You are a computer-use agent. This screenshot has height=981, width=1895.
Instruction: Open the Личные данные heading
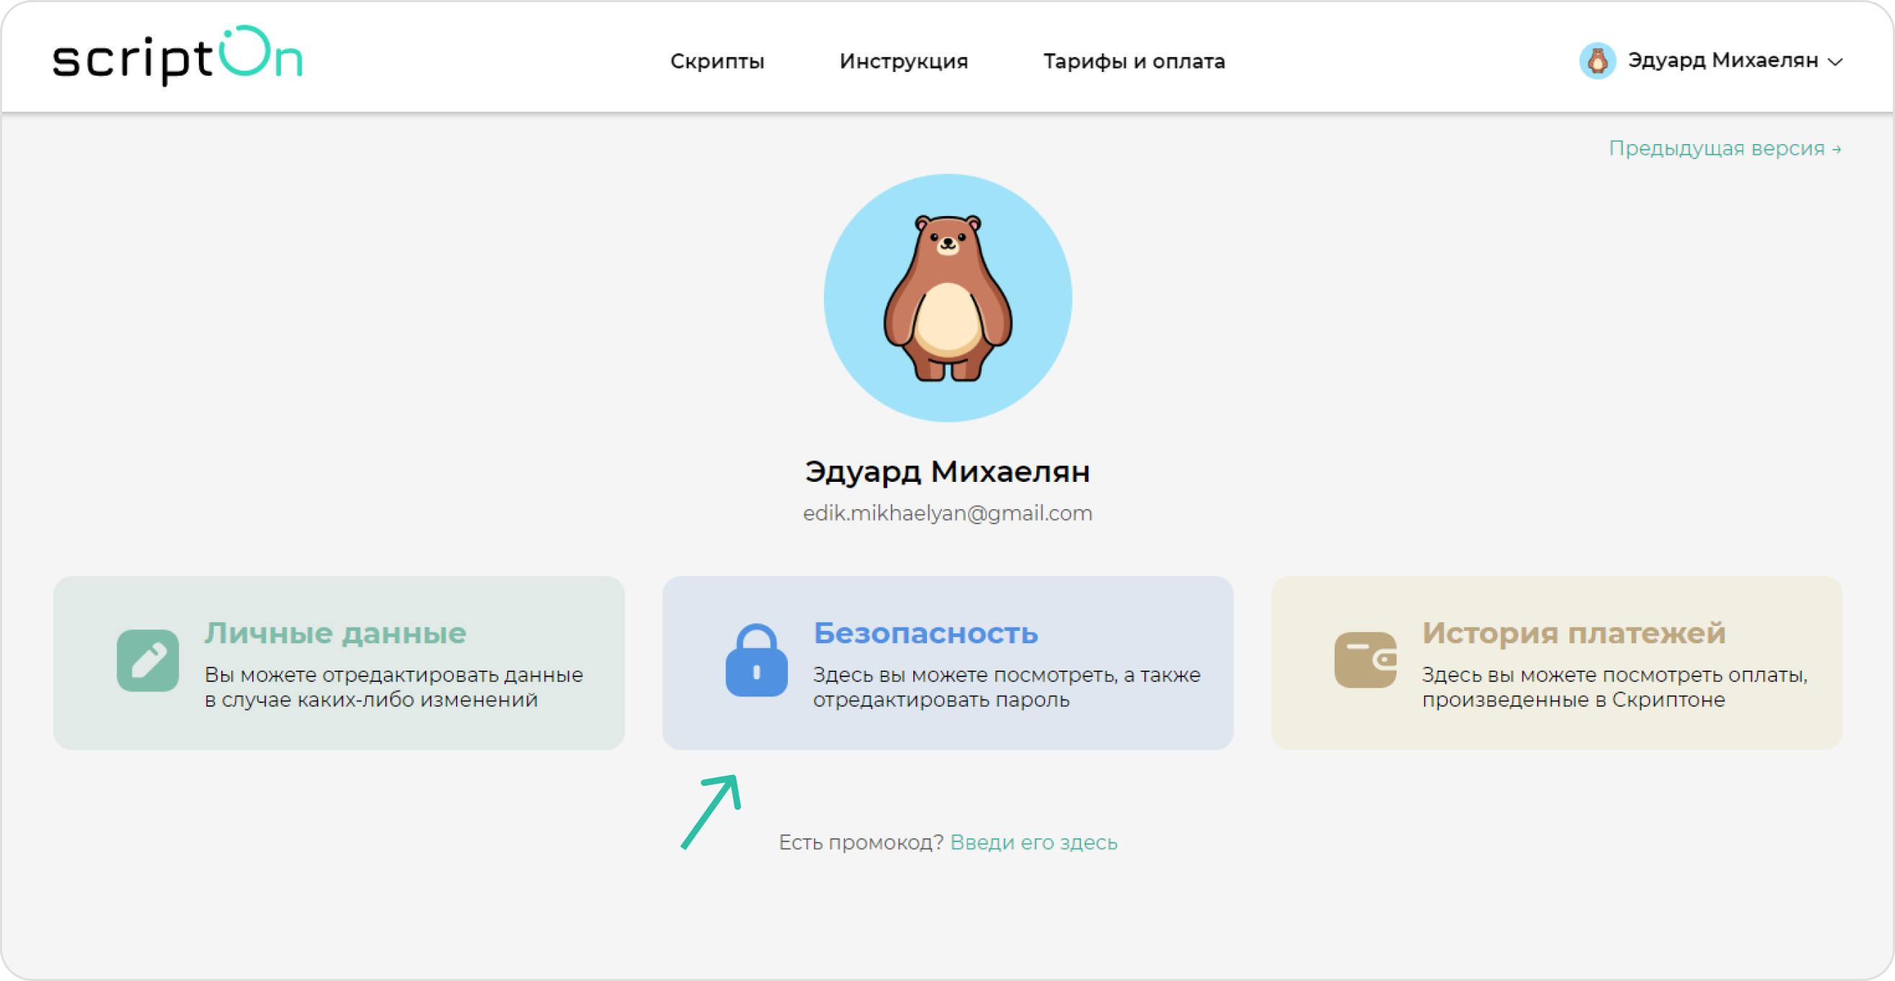(336, 632)
